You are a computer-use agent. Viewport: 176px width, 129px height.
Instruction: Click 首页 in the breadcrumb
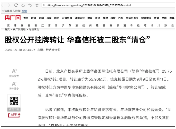click(x=7, y=29)
